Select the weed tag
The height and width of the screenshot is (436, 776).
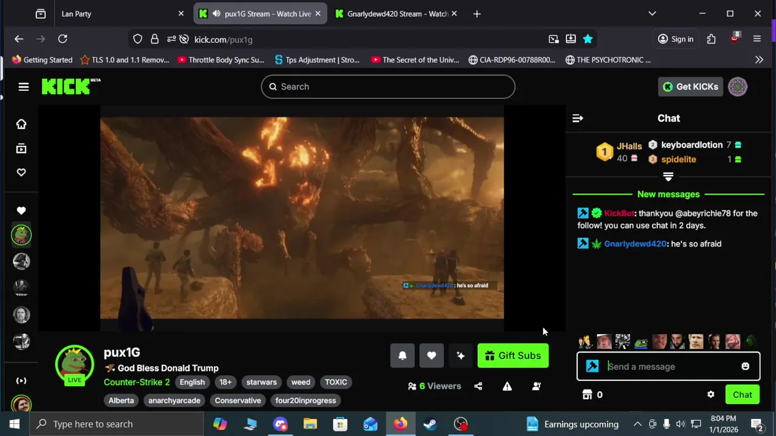(301, 382)
